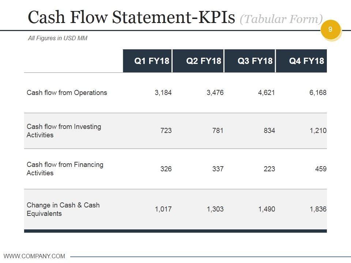The width and height of the screenshot is (351, 263).
Task: Click the Cash flow from Investing Activities label
Action: (x=64, y=131)
